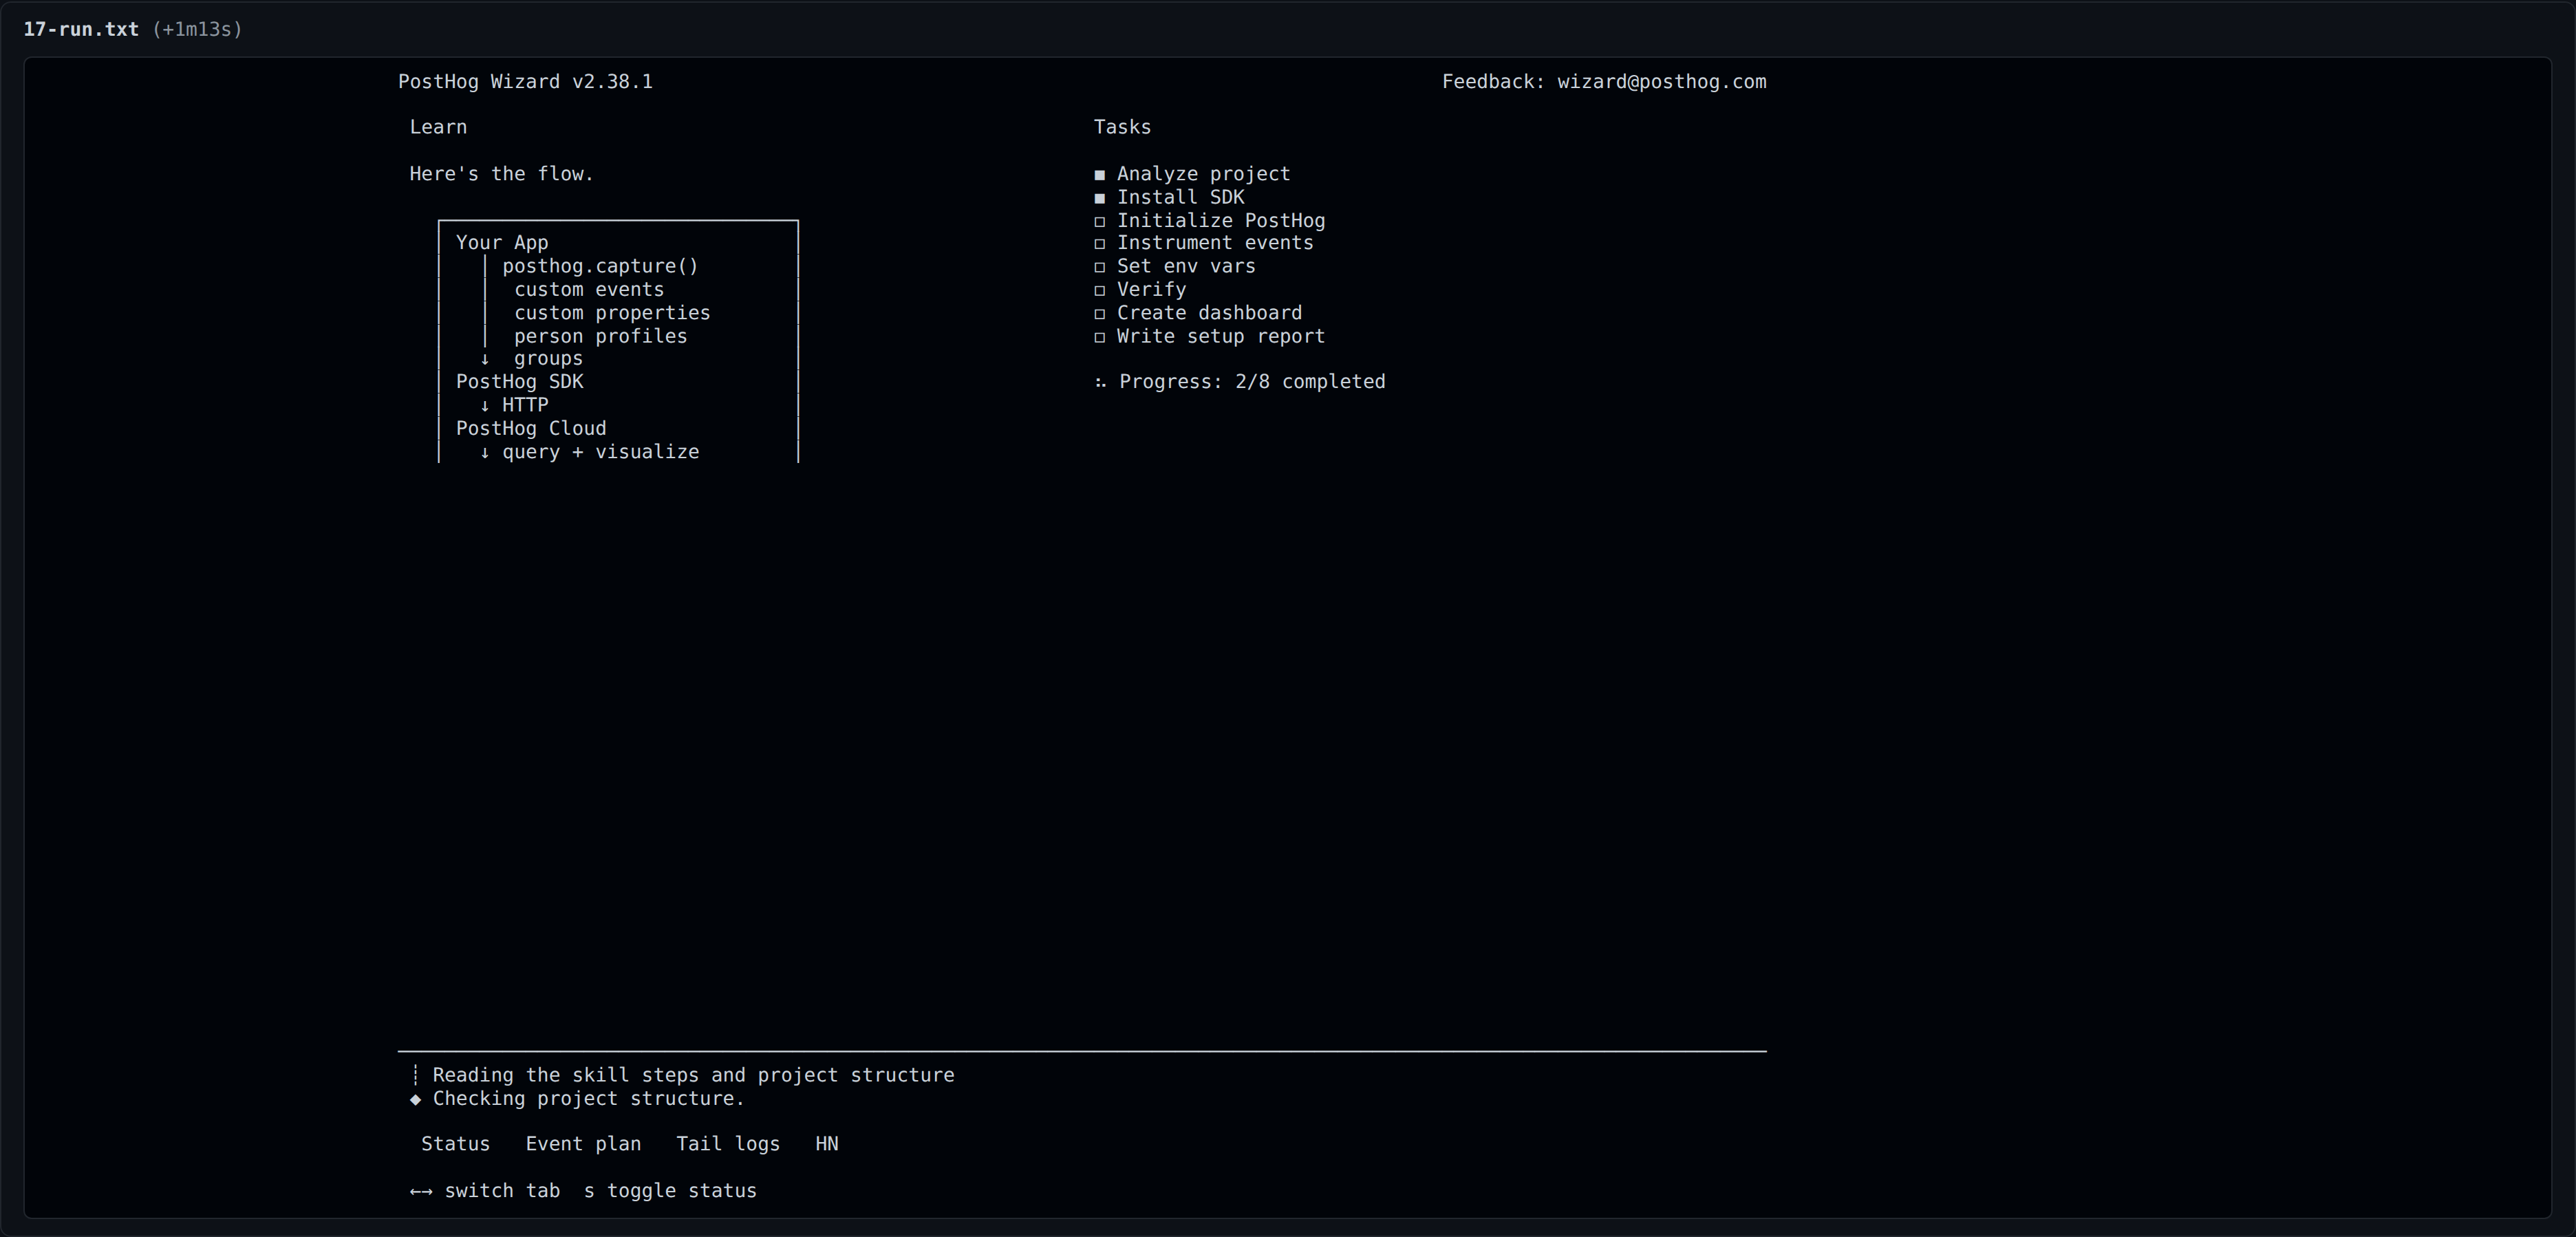Image resolution: width=2576 pixels, height=1237 pixels.
Task: Click 'PostHog SDK' in the diagram
Action: coord(519,382)
